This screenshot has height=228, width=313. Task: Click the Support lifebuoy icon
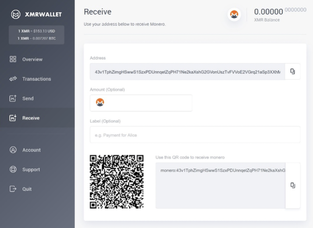(x=13, y=169)
